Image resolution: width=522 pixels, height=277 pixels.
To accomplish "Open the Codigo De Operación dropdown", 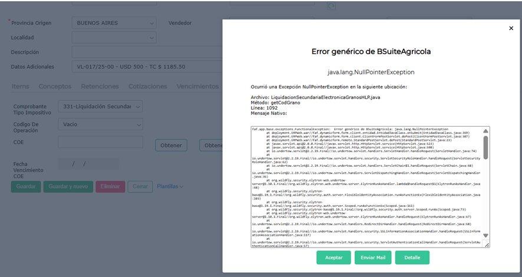I will [100, 124].
